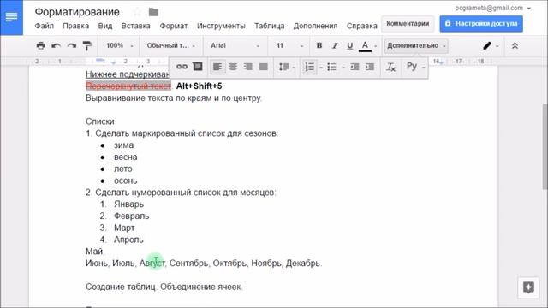Click the Настройки доступа share button
Image resolution: width=548 pixels, height=308 pixels.
(481, 24)
